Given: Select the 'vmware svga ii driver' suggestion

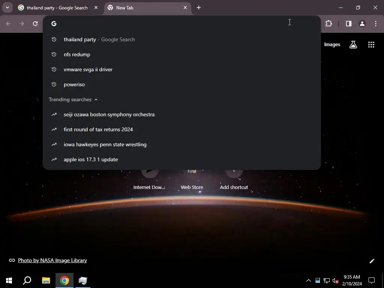Looking at the screenshot, I should (182, 69).
